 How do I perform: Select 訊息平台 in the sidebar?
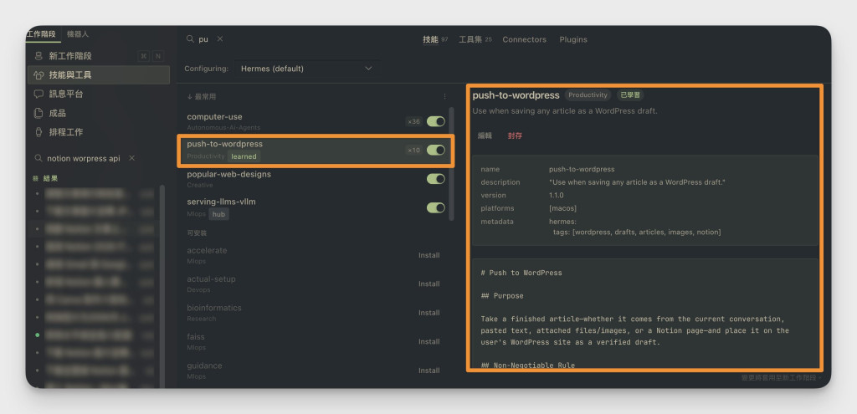pos(99,94)
